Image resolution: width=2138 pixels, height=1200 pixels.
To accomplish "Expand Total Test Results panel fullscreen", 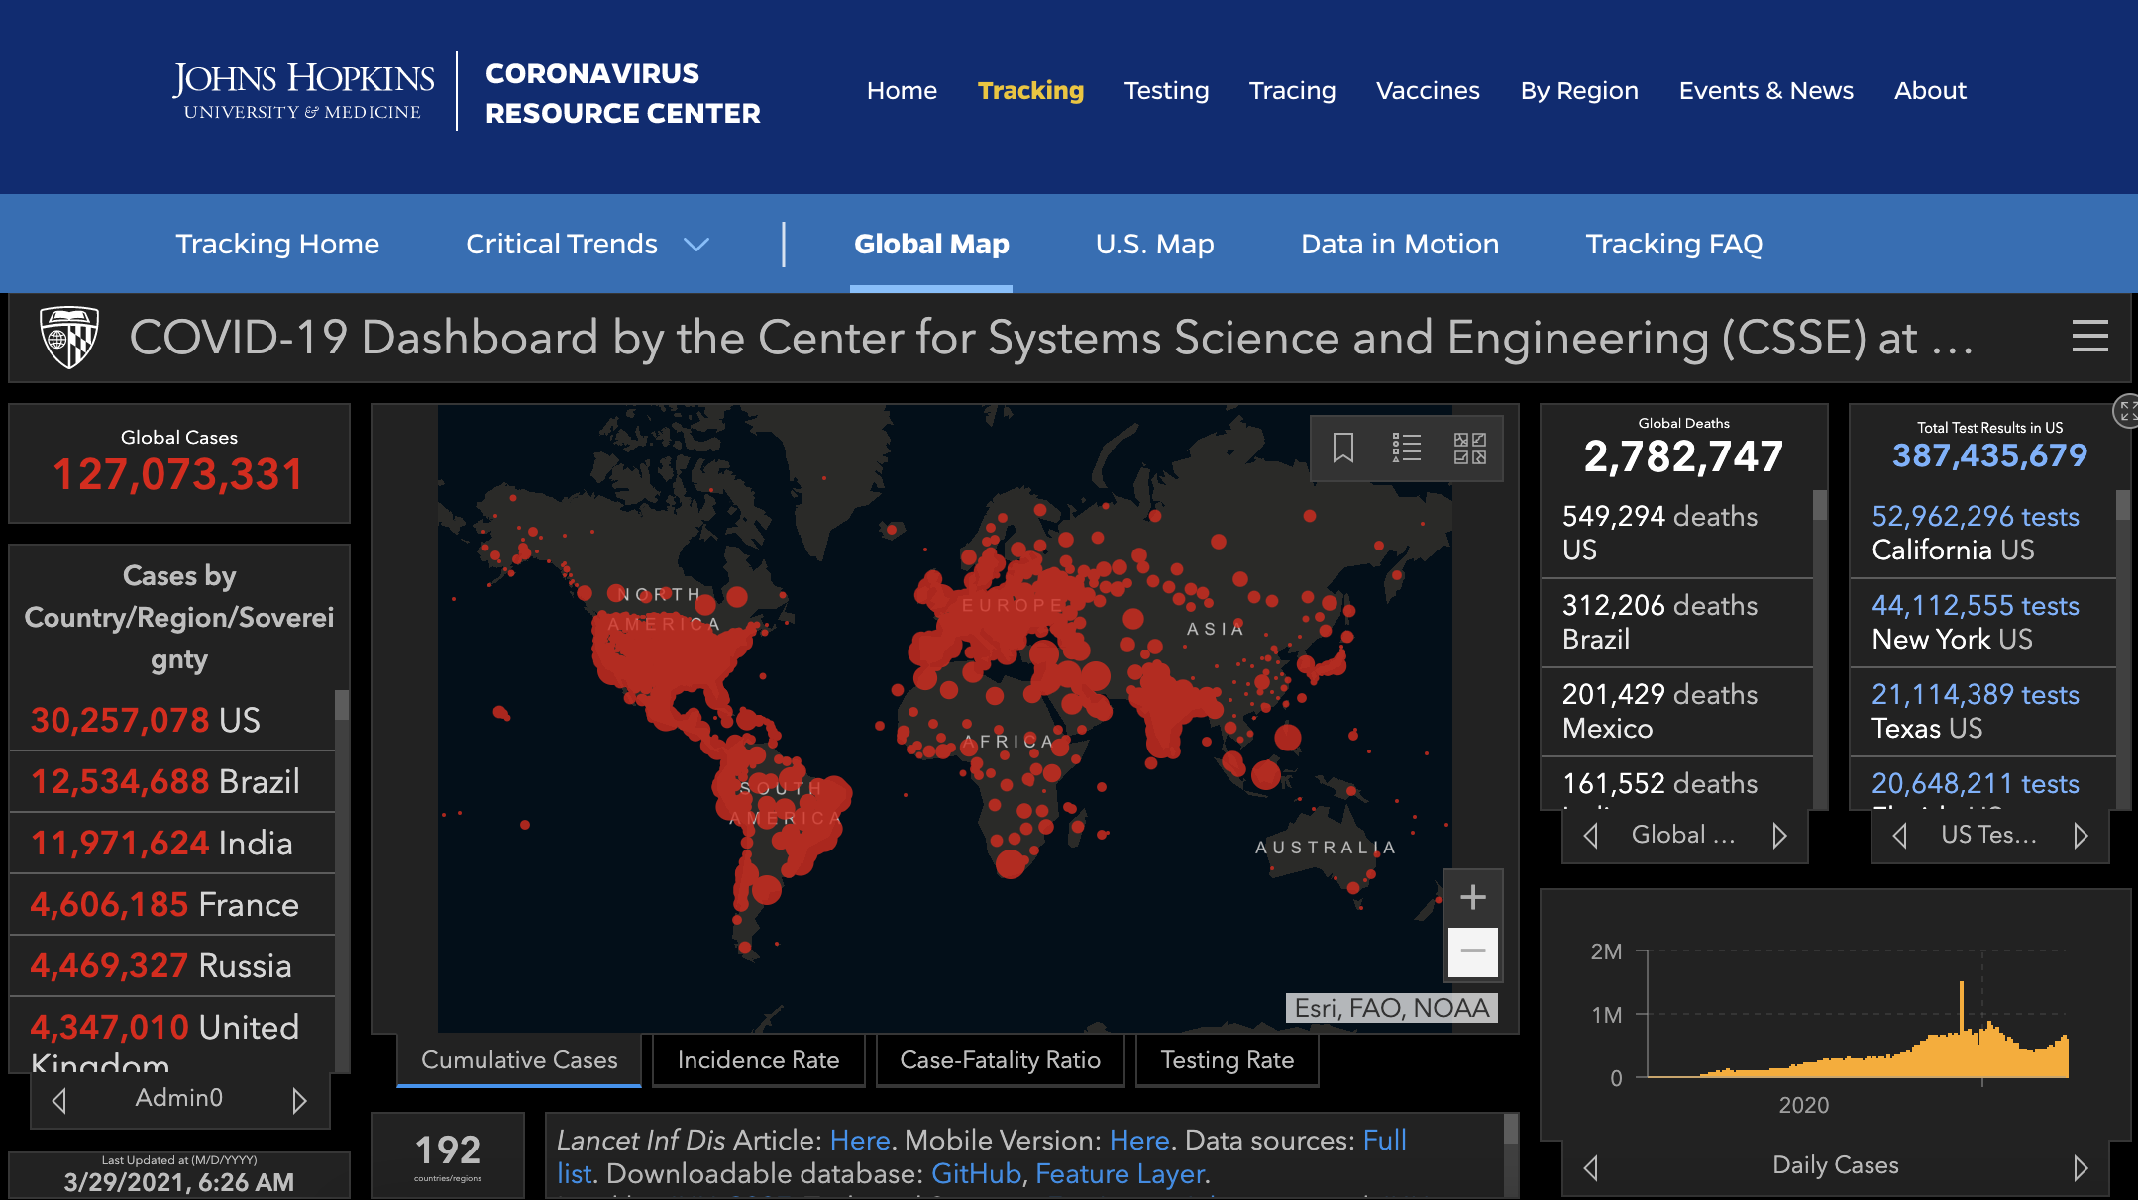I will coord(2126,411).
